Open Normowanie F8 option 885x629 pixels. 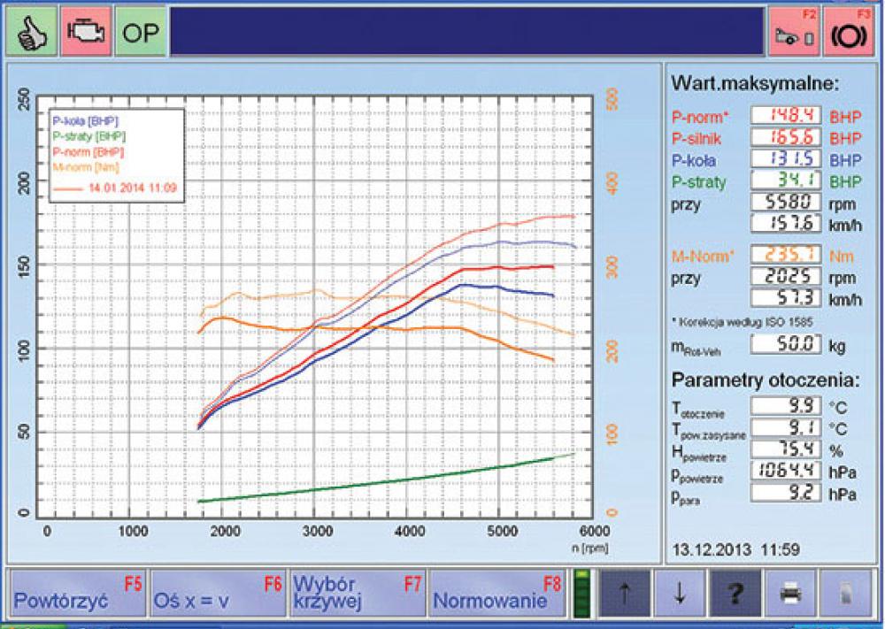pyautogui.click(x=496, y=593)
